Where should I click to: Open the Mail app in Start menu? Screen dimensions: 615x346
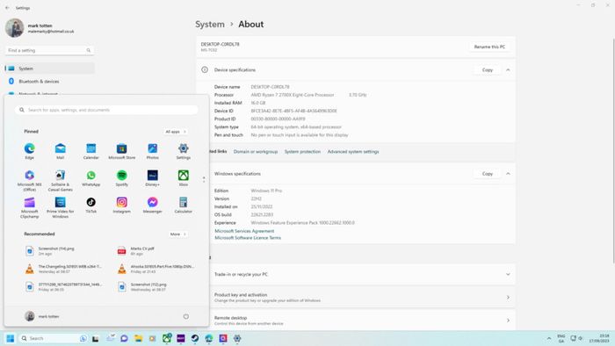pos(60,151)
